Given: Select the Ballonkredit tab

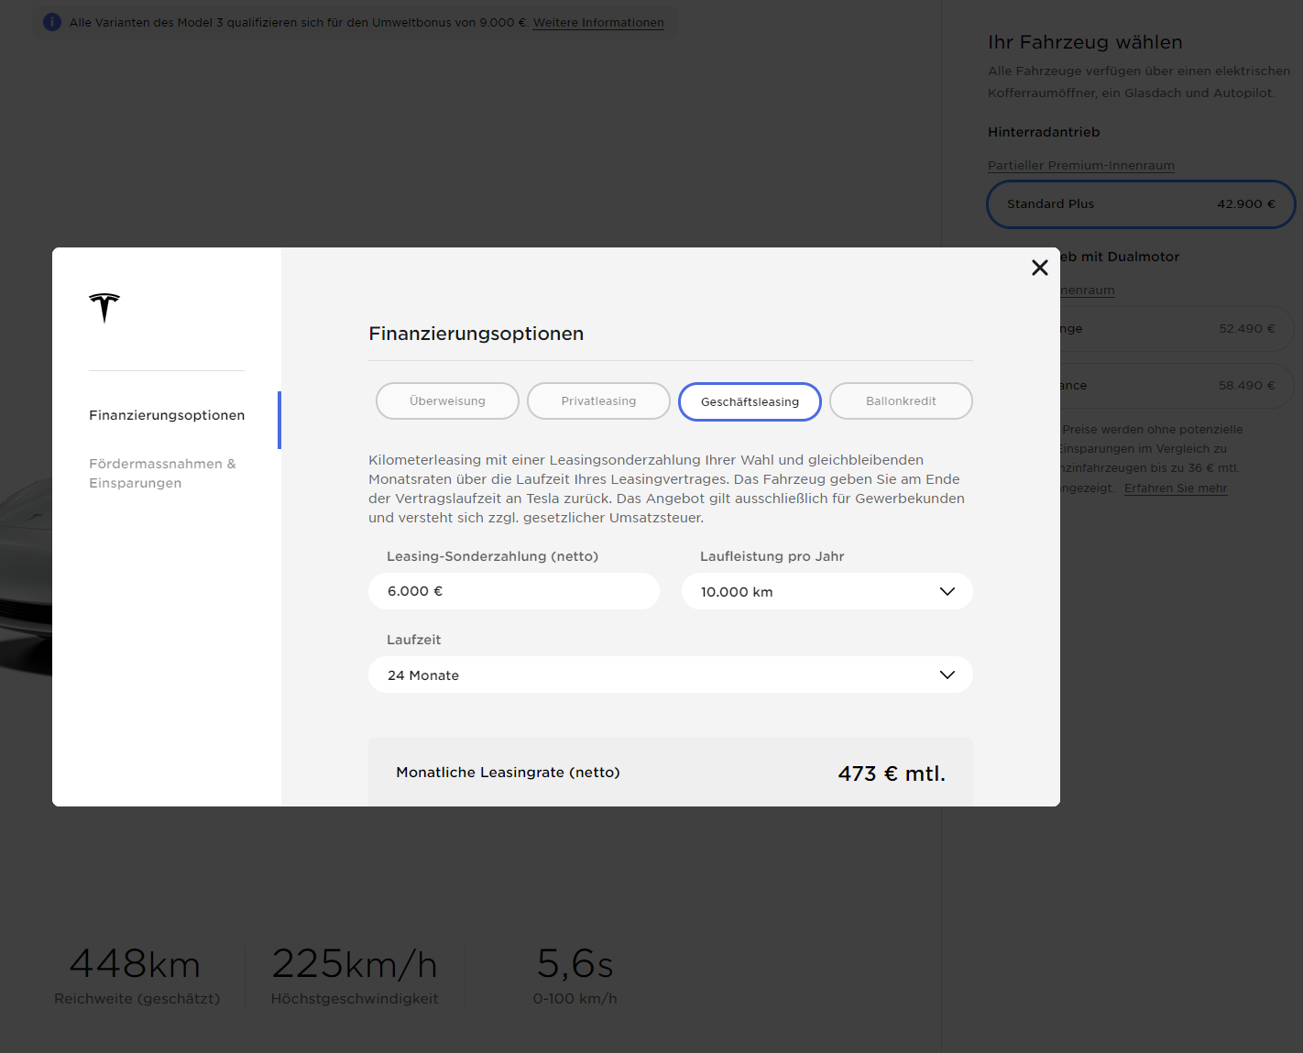Looking at the screenshot, I should click(901, 401).
